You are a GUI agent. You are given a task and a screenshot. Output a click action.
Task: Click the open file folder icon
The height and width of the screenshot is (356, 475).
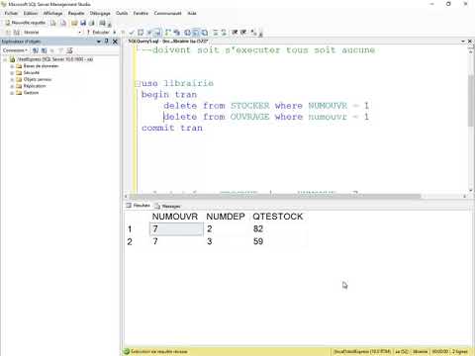click(74, 23)
